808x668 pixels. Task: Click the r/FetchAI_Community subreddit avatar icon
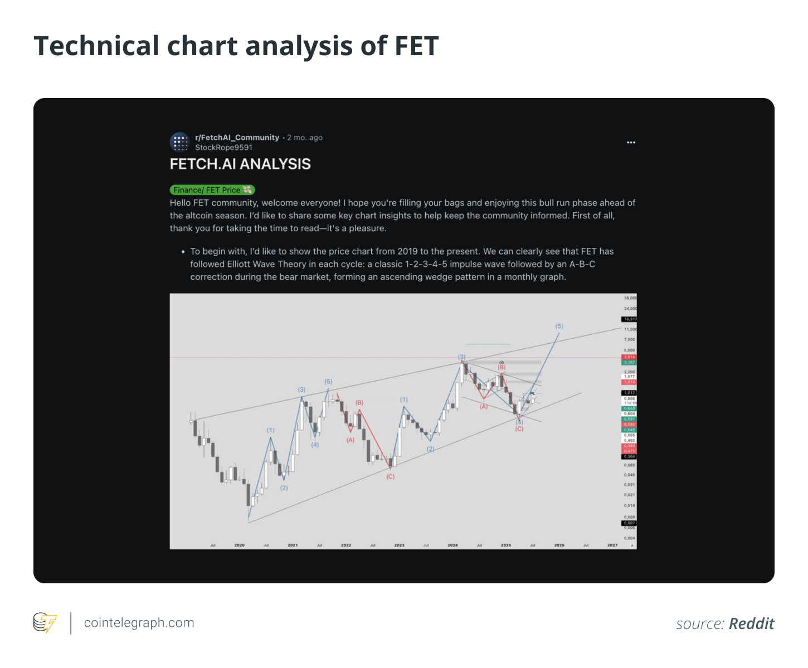click(x=179, y=142)
